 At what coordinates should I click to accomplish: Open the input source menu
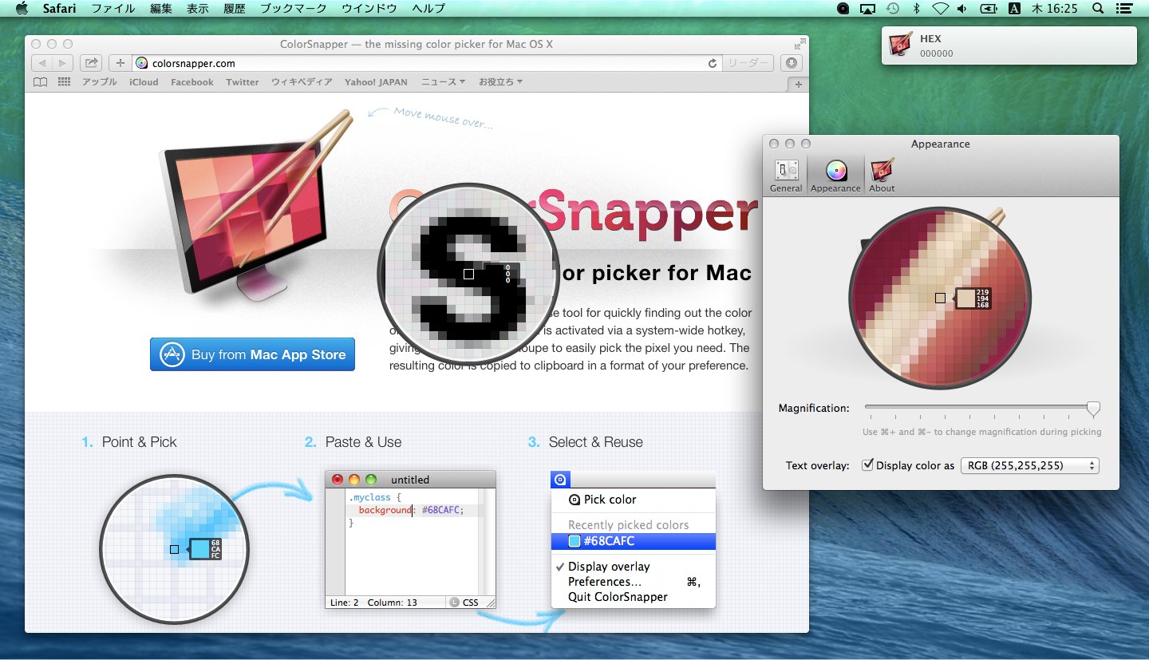point(1014,8)
